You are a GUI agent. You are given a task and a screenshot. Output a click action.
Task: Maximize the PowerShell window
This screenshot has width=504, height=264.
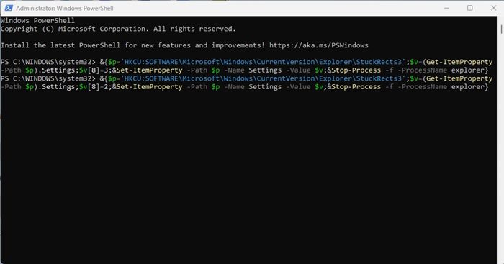pyautogui.click(x=470, y=8)
